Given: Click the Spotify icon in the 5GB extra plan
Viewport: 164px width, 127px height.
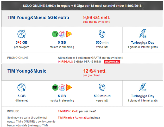Looking at the screenshot, I should point(55,34).
